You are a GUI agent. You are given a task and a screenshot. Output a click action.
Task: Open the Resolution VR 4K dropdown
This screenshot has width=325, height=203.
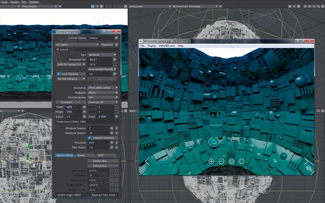[103, 88]
